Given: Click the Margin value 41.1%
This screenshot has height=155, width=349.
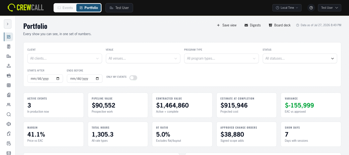Looking at the screenshot, I should (36, 134).
